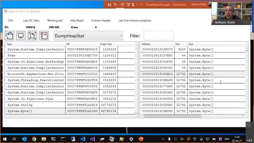Open PowerPoint from the taskbar

click(141, 139)
